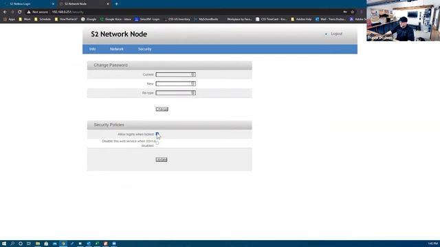Toggle Disable web service when SSH disabled

[x=157, y=143]
